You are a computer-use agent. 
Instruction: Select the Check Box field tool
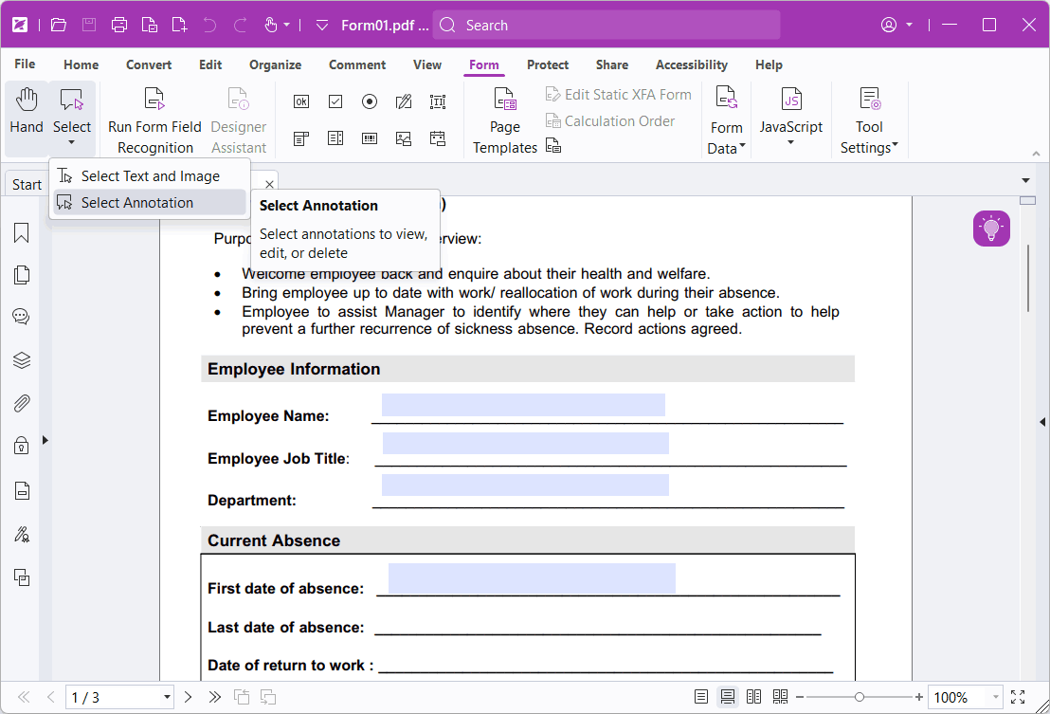click(335, 101)
